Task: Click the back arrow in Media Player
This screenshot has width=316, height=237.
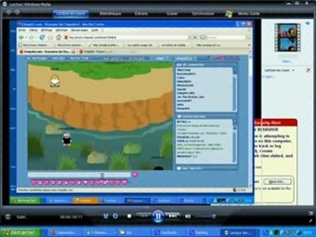Action: pyautogui.click(x=9, y=13)
